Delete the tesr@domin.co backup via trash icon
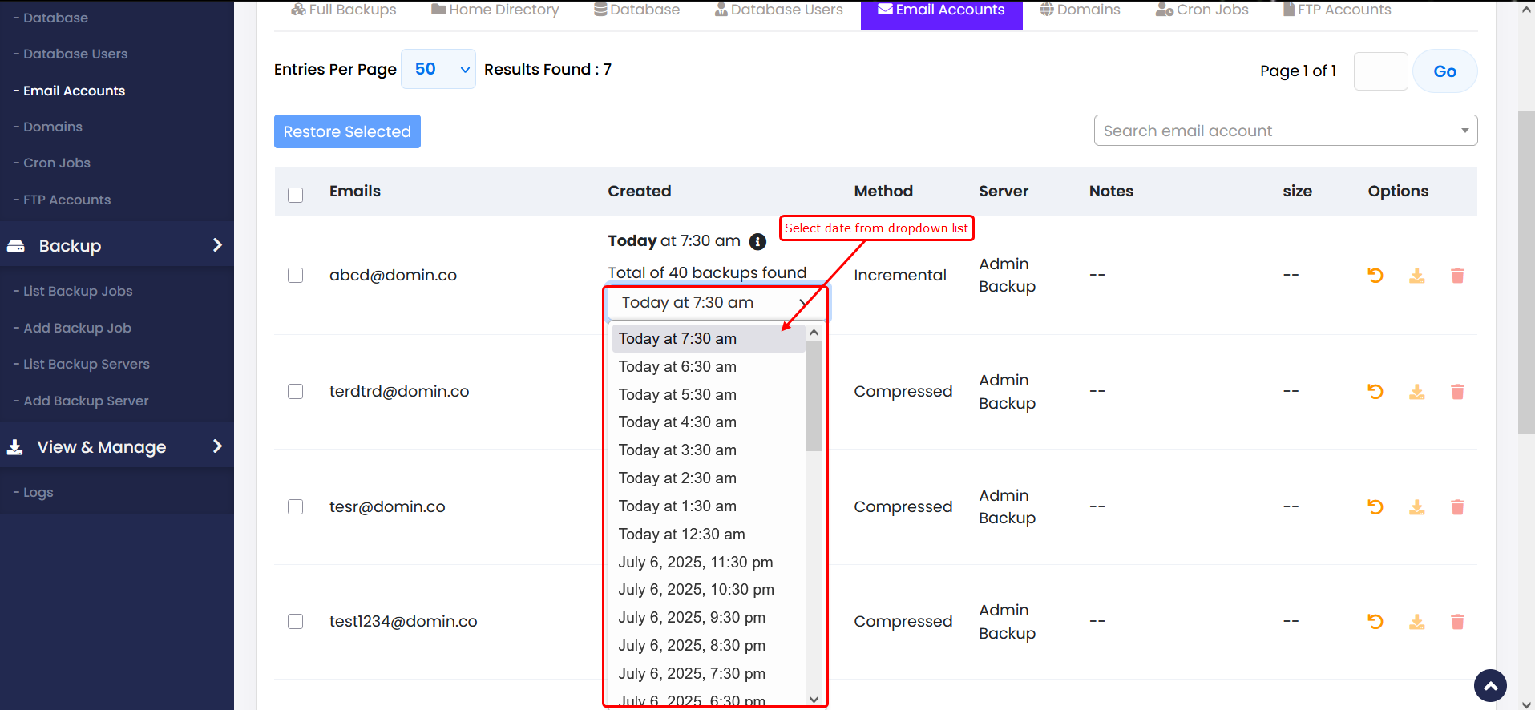The image size is (1535, 710). pos(1457,507)
